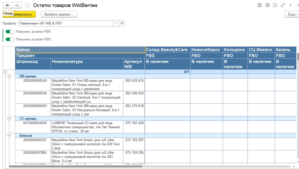Click the Выбрать вариант button

[59, 14]
